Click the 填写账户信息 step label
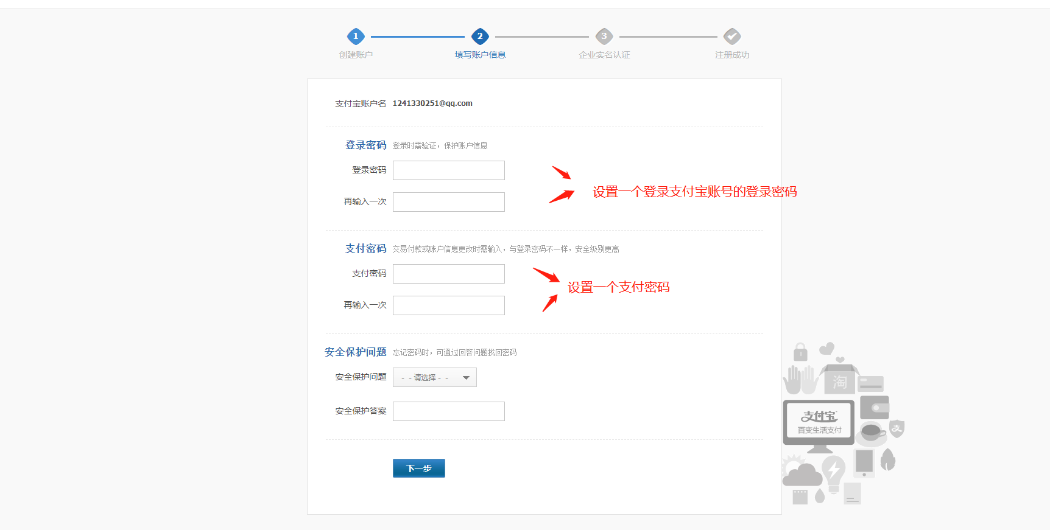Screen dimensions: 1050x530 point(480,55)
